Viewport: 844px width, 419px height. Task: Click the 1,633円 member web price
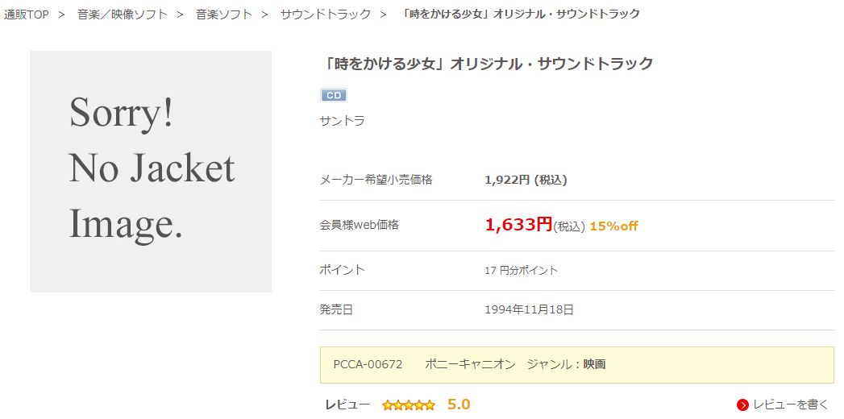[519, 224]
